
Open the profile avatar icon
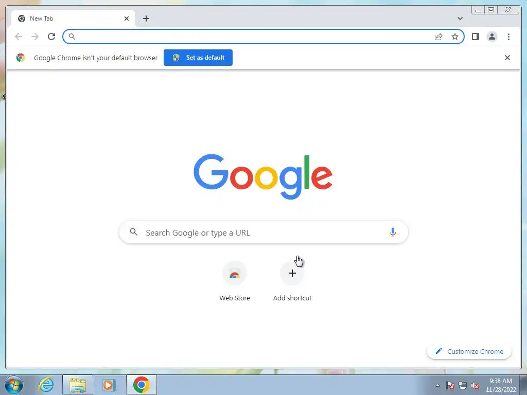(x=491, y=37)
